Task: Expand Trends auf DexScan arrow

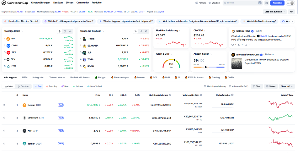Action: pyautogui.click(x=103, y=31)
